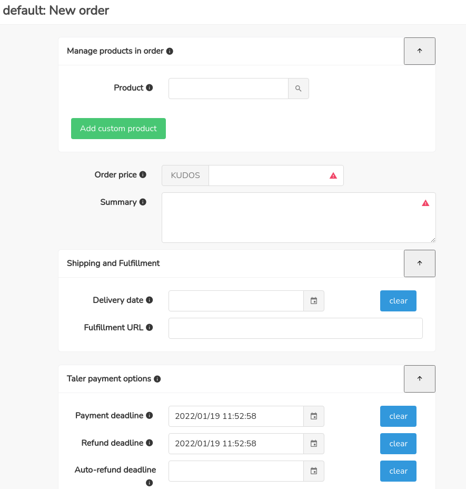This screenshot has width=466, height=489.
Task: Click the Product search text field
Action: pyautogui.click(x=228, y=89)
